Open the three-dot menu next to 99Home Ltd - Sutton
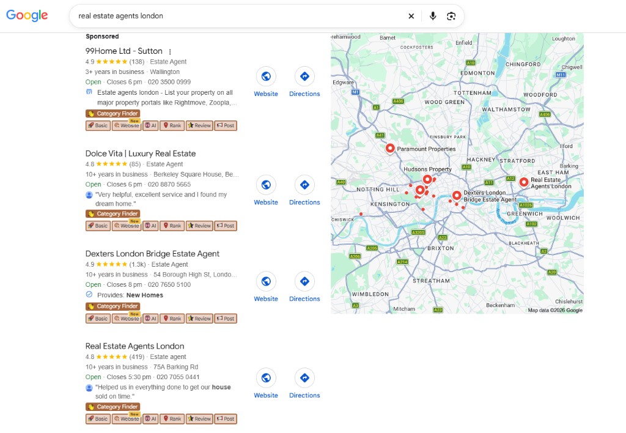 click(x=170, y=51)
